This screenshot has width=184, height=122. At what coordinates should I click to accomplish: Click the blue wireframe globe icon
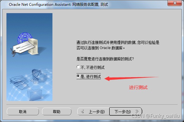pos(24,38)
